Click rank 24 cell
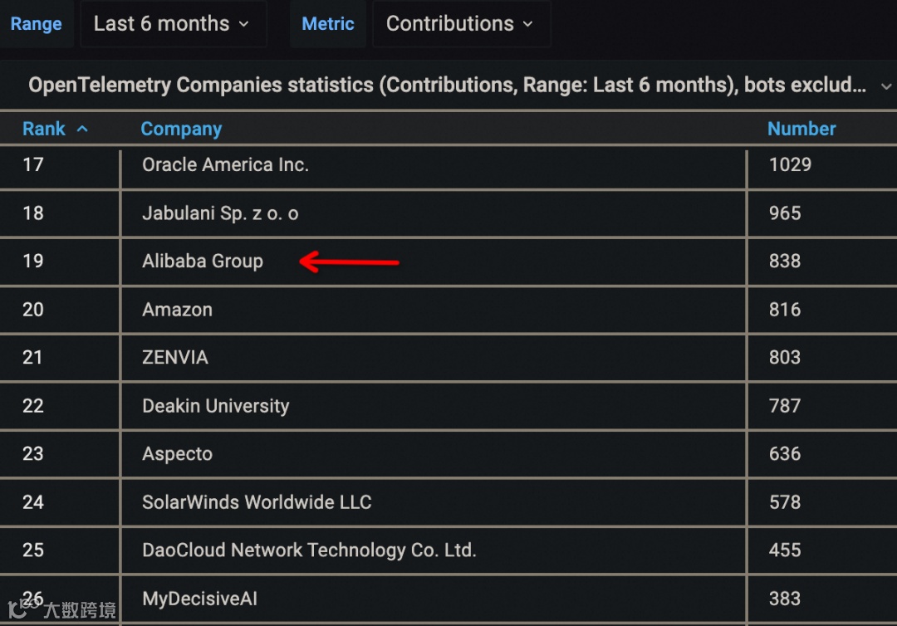This screenshot has height=626, width=897. (59, 502)
